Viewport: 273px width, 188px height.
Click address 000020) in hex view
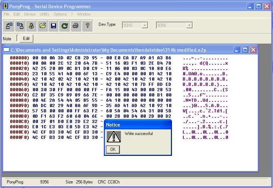pos(19,69)
